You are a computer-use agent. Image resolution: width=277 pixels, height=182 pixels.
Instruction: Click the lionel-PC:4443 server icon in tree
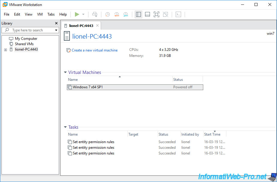(x=11, y=49)
